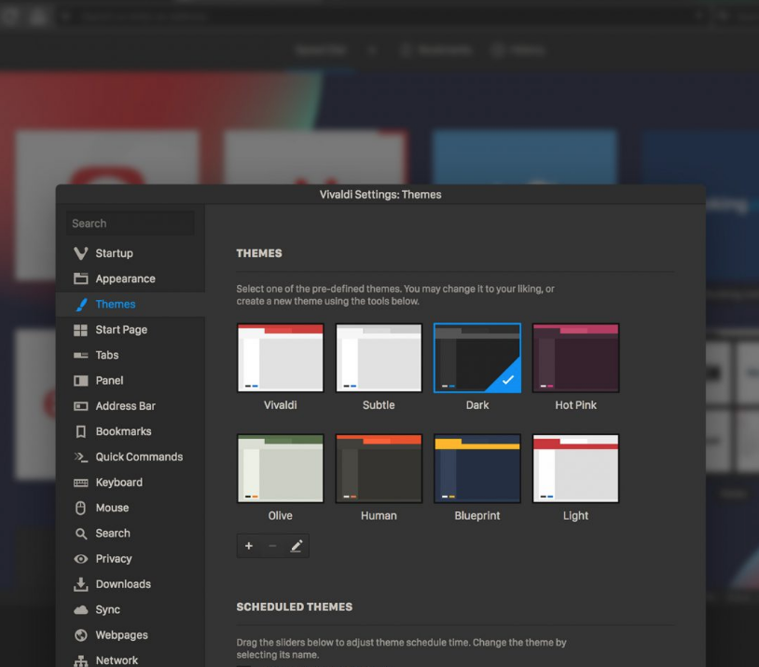Viewport: 759px width, 667px height.
Task: Click the "SCHEDULED THEMES" section heading
Action: [x=295, y=607]
